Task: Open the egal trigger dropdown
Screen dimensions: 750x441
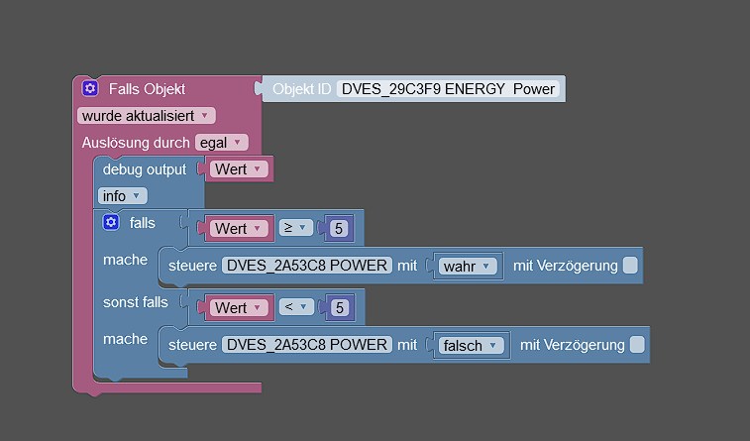Action: pyautogui.click(x=222, y=143)
